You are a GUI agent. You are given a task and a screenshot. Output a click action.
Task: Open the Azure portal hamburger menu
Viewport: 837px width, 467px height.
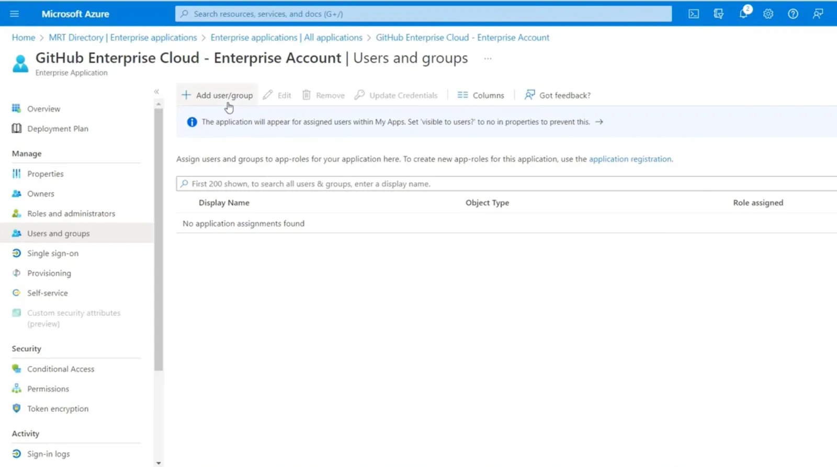[14, 14]
